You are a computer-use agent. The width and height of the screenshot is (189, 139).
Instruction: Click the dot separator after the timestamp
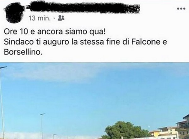[x=54, y=18]
